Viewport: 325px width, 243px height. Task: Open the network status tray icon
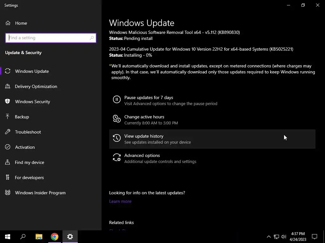pyautogui.click(x=276, y=237)
